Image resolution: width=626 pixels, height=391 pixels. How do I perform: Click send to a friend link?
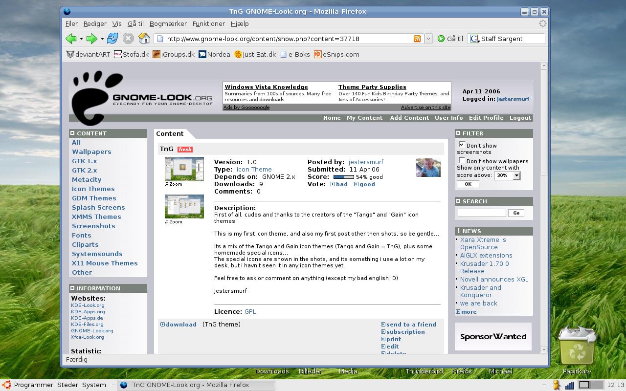408,325
